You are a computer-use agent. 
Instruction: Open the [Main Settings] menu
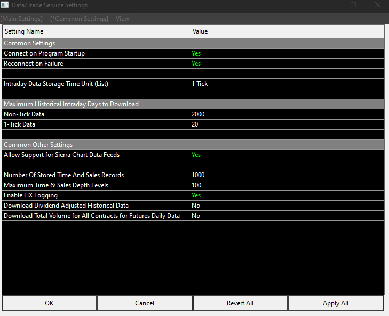coord(21,19)
